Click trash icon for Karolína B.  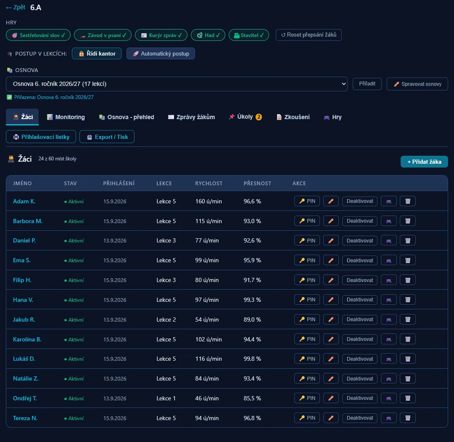pyautogui.click(x=408, y=339)
